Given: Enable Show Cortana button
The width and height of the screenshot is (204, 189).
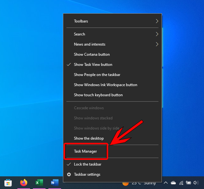Looking at the screenshot, I should [x=112, y=54].
